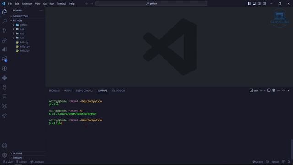The height and width of the screenshot is (165, 293).
Task: Switch to the Debug Console tab
Action: 84,91
